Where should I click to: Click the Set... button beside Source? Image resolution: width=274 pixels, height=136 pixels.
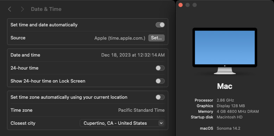(156, 38)
